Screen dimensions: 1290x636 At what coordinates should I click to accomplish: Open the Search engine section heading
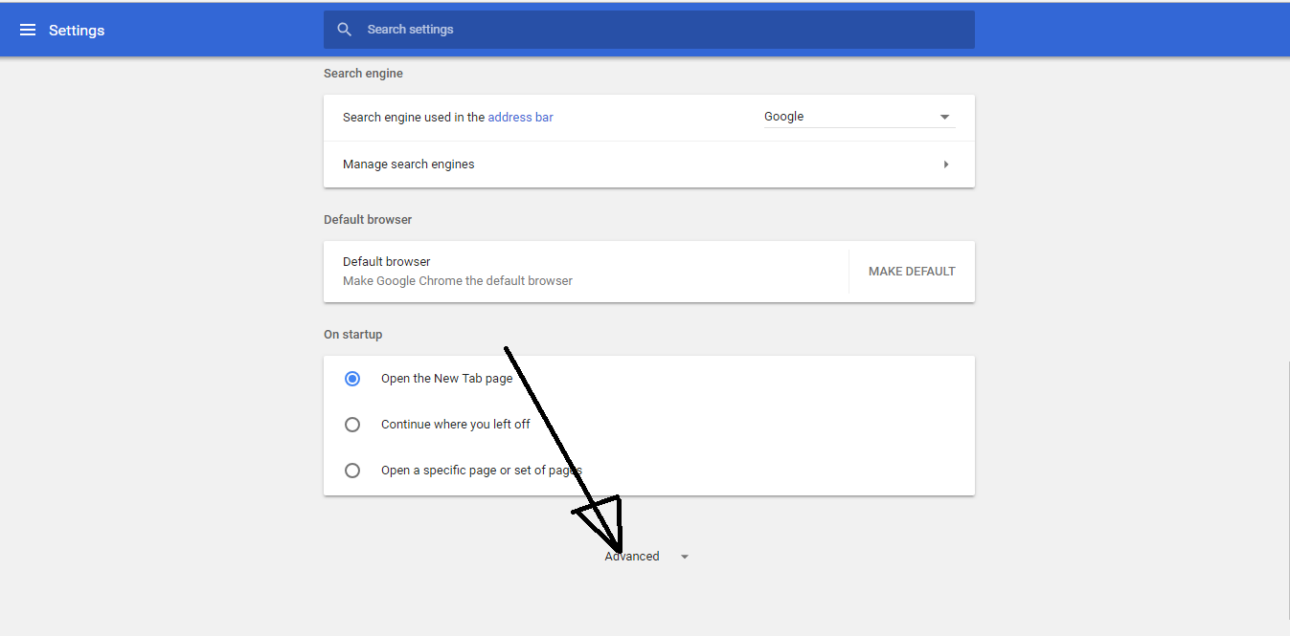363,73
